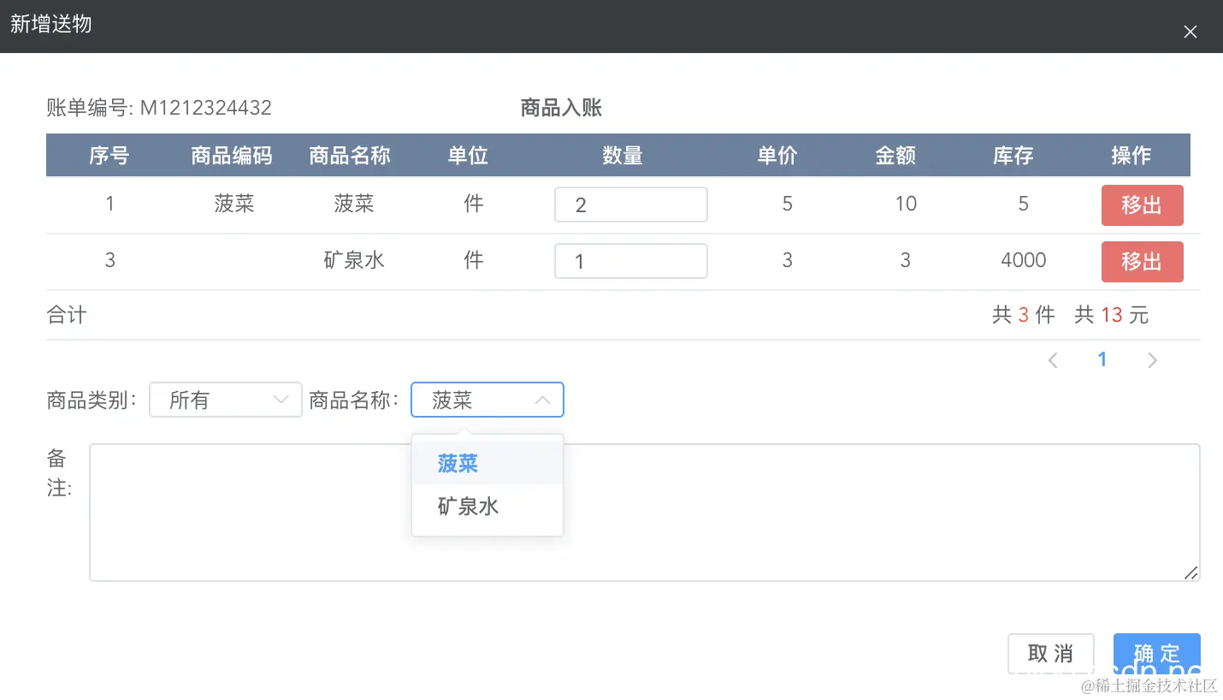Click the 数量 column header
This screenshot has width=1223, height=700.
[622, 155]
